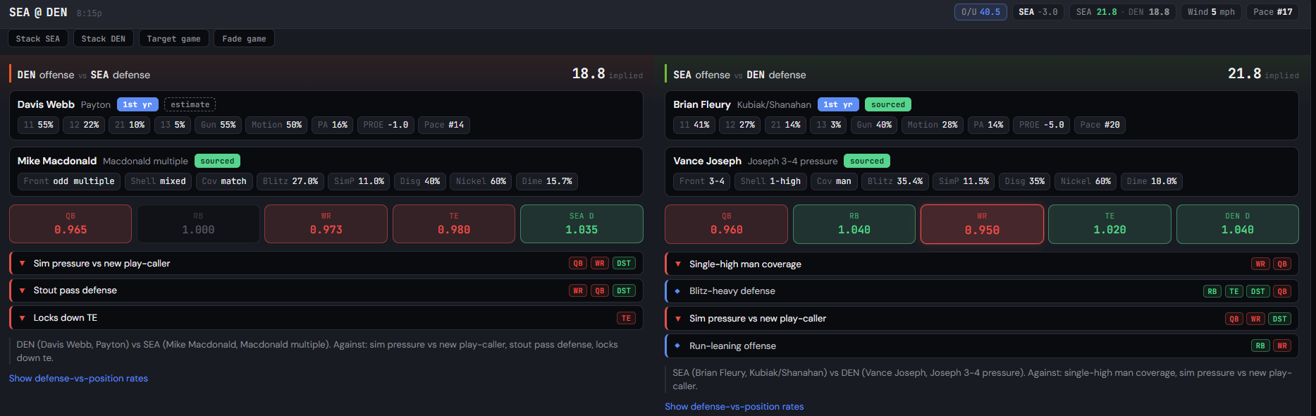The width and height of the screenshot is (1316, 416).
Task: Click the Motion 50% chip
Action: click(x=276, y=125)
